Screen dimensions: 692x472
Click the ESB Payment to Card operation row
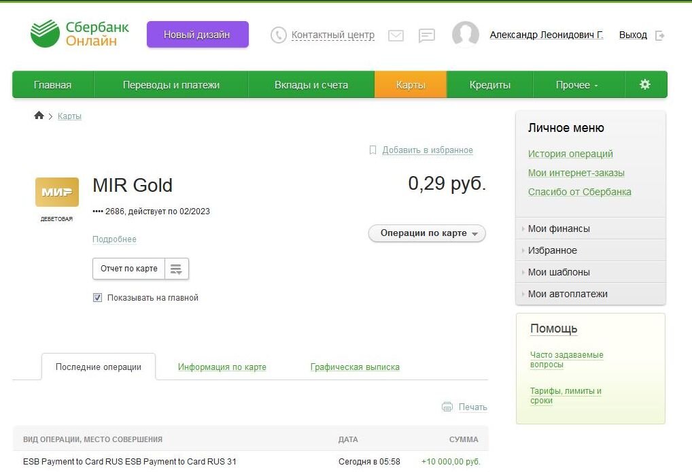point(251,461)
